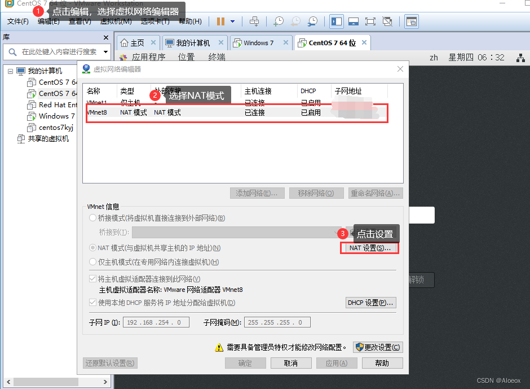The height and width of the screenshot is (389, 530).
Task: Collapse the 我的计算机 tree node
Action: click(11, 71)
